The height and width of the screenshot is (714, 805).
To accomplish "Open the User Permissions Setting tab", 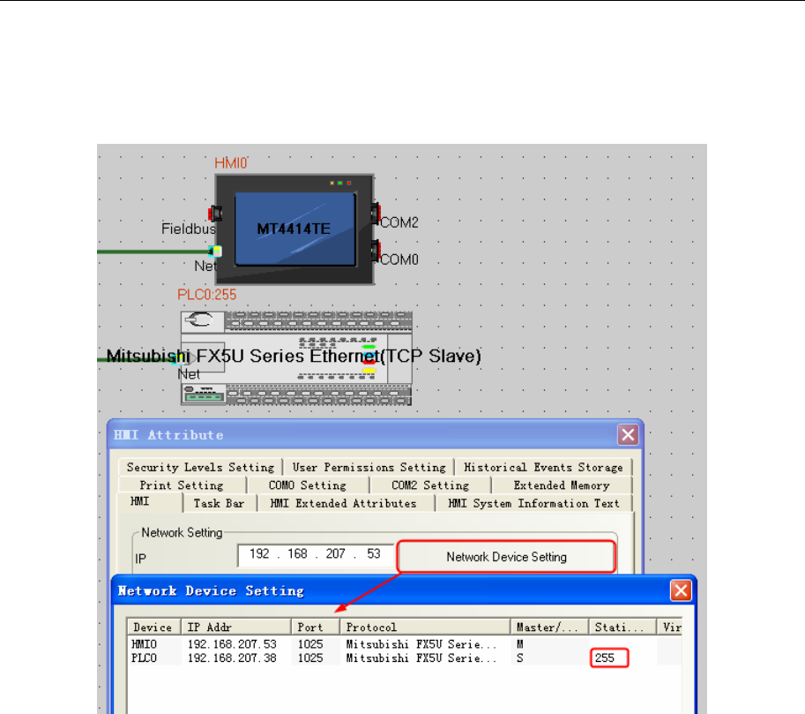I will pos(369,467).
